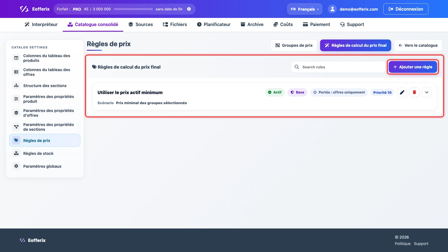The width and height of the screenshot is (448, 252).
Task: Click Portée : offres uniquement badge
Action: click(x=339, y=92)
